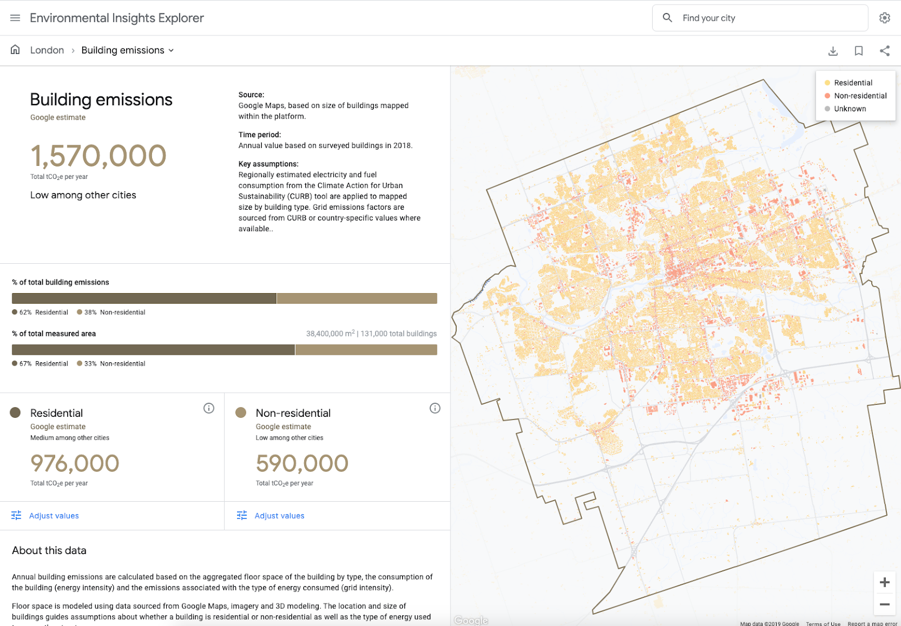
Task: Click Residential segment of emissions bar
Action: [144, 299]
